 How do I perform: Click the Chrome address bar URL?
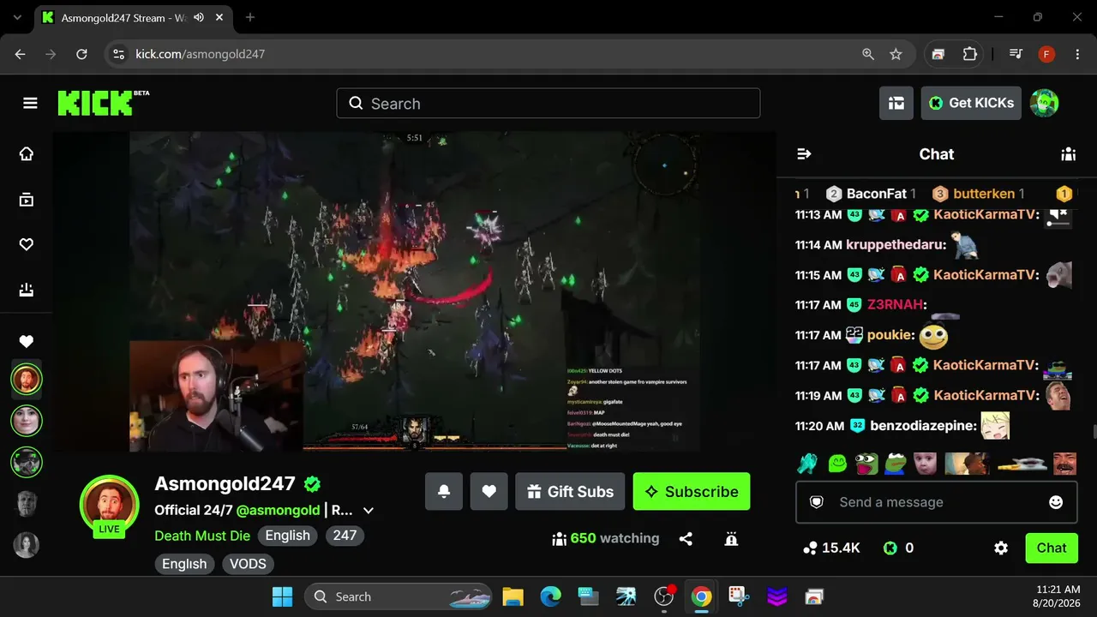pyautogui.click(x=201, y=54)
